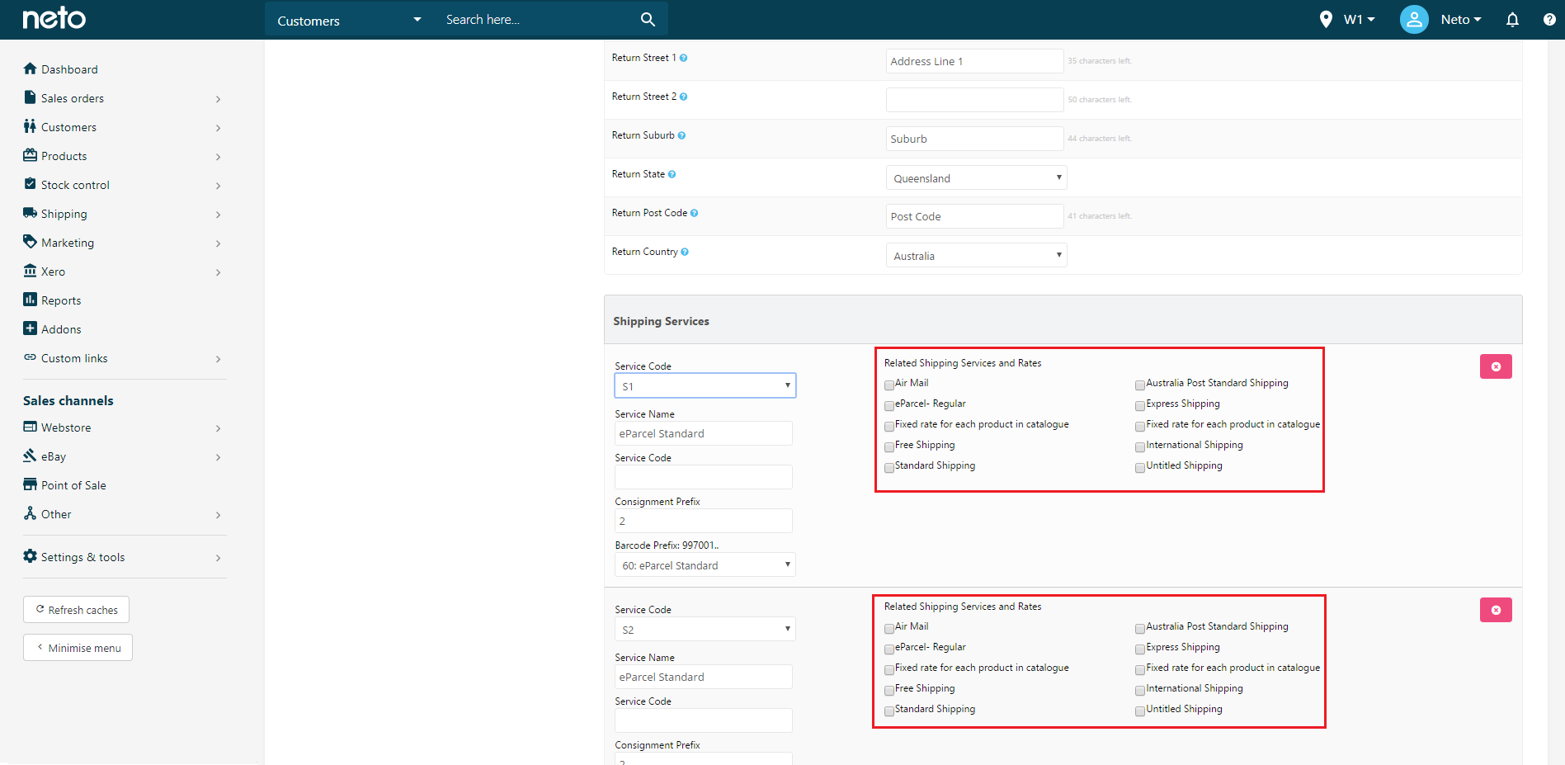Open the Return Country Australia dropdown

(x=976, y=255)
